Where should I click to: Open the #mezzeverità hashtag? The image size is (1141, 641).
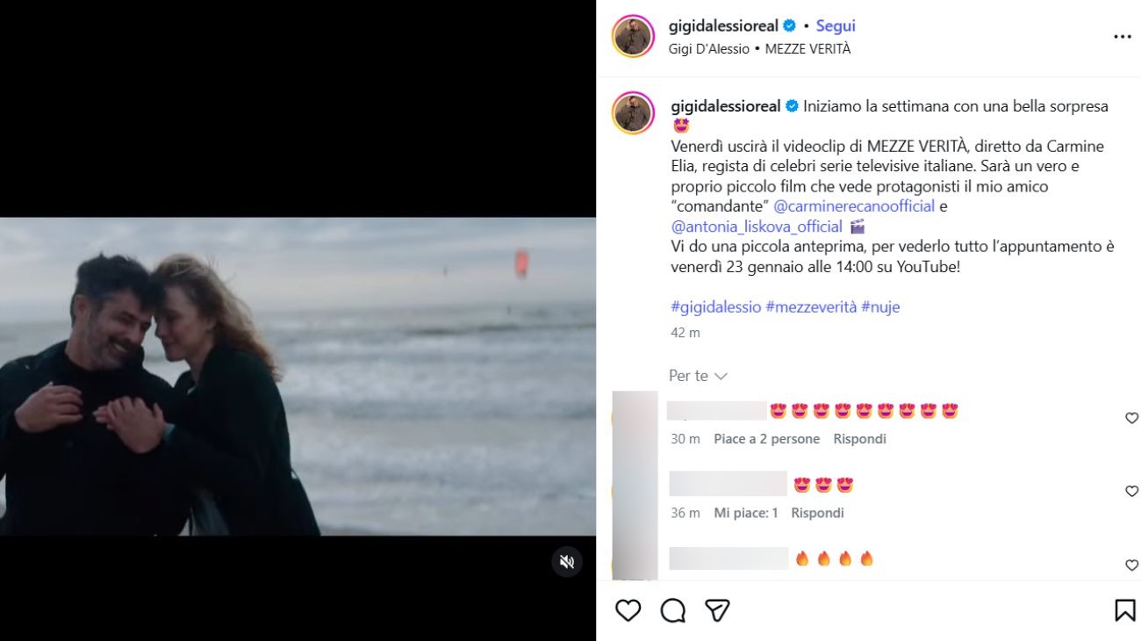[811, 306]
